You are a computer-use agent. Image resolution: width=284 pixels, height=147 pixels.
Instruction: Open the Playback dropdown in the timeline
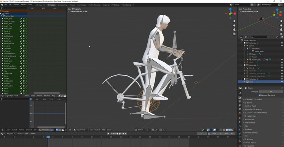(11, 134)
